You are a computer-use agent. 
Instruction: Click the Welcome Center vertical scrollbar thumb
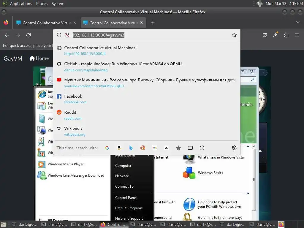click(254, 179)
